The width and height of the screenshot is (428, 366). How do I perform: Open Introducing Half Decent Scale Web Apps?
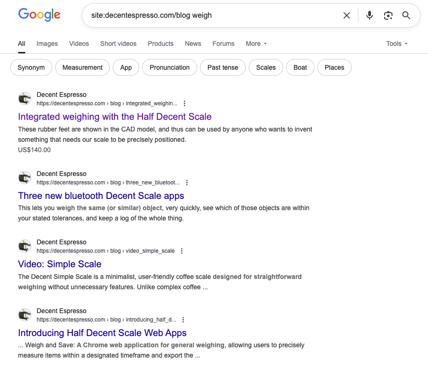(102, 333)
